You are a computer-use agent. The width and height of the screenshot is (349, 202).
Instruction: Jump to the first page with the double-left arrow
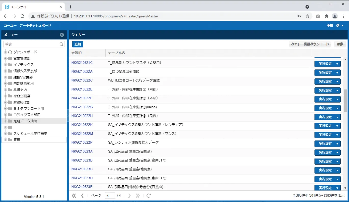coord(74,196)
